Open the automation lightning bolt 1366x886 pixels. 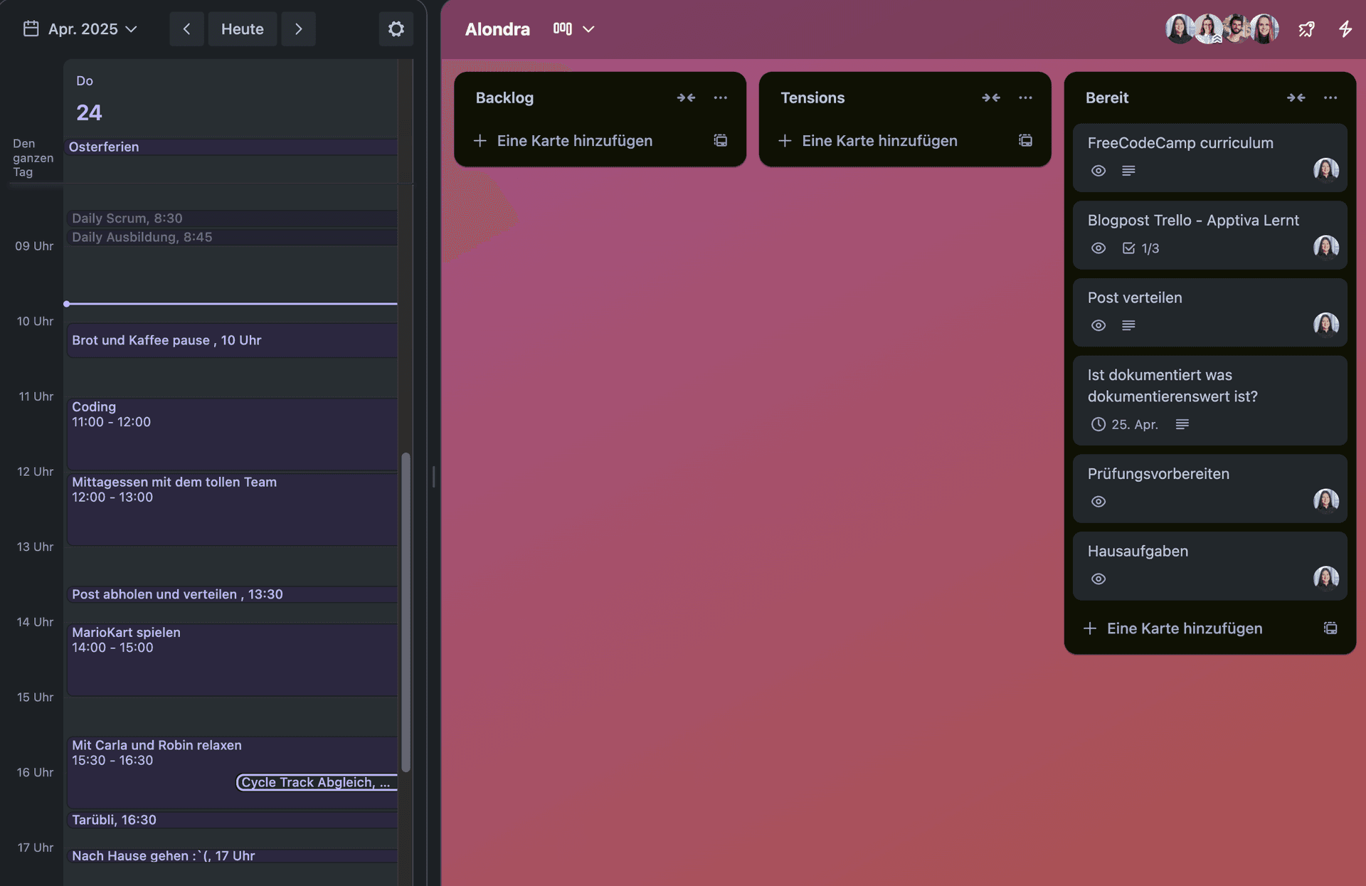pos(1345,29)
